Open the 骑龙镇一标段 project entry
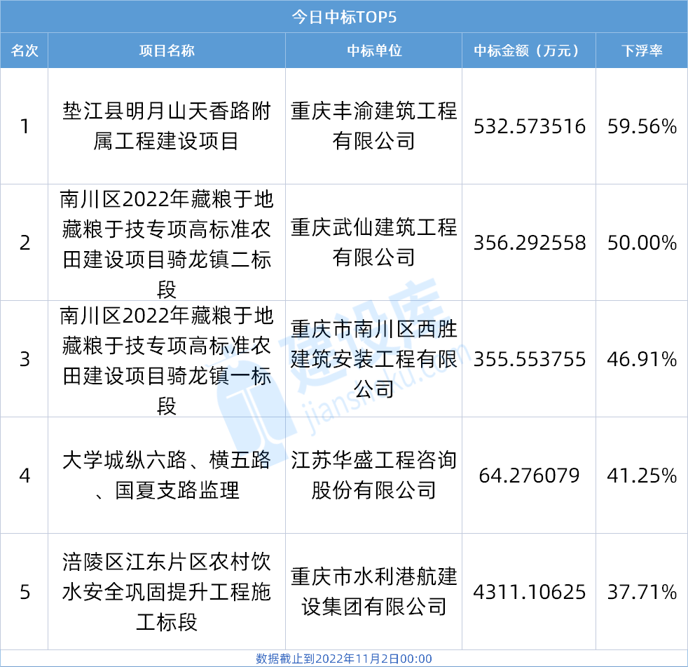The width and height of the screenshot is (688, 667). pyautogui.click(x=167, y=360)
